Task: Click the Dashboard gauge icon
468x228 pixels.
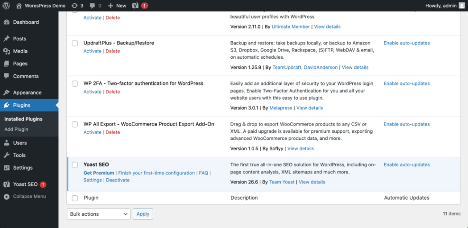Action: [7, 22]
